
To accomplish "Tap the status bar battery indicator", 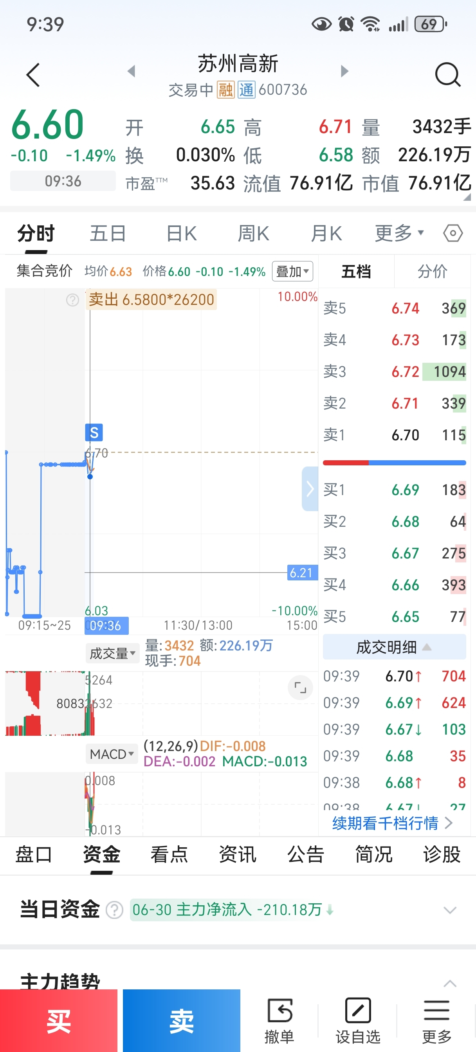I will click(431, 24).
